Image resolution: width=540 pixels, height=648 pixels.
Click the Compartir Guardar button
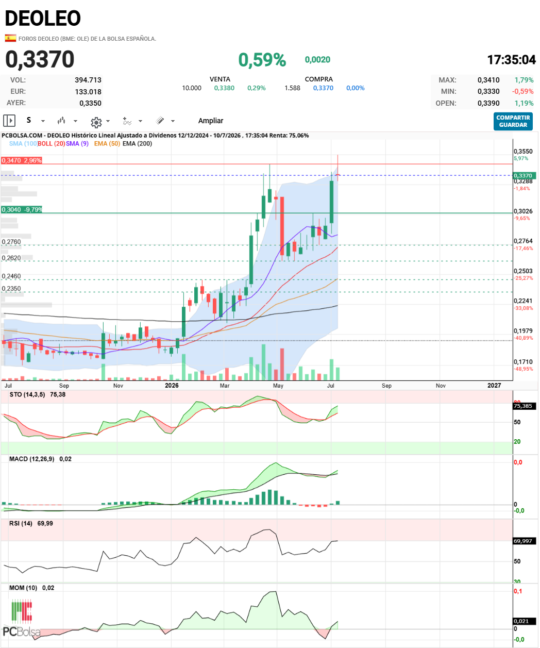(513, 121)
